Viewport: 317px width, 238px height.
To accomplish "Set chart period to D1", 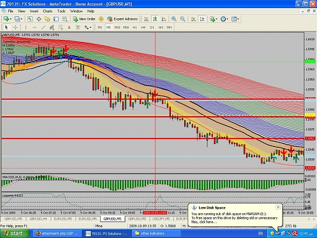I will point(152,27).
